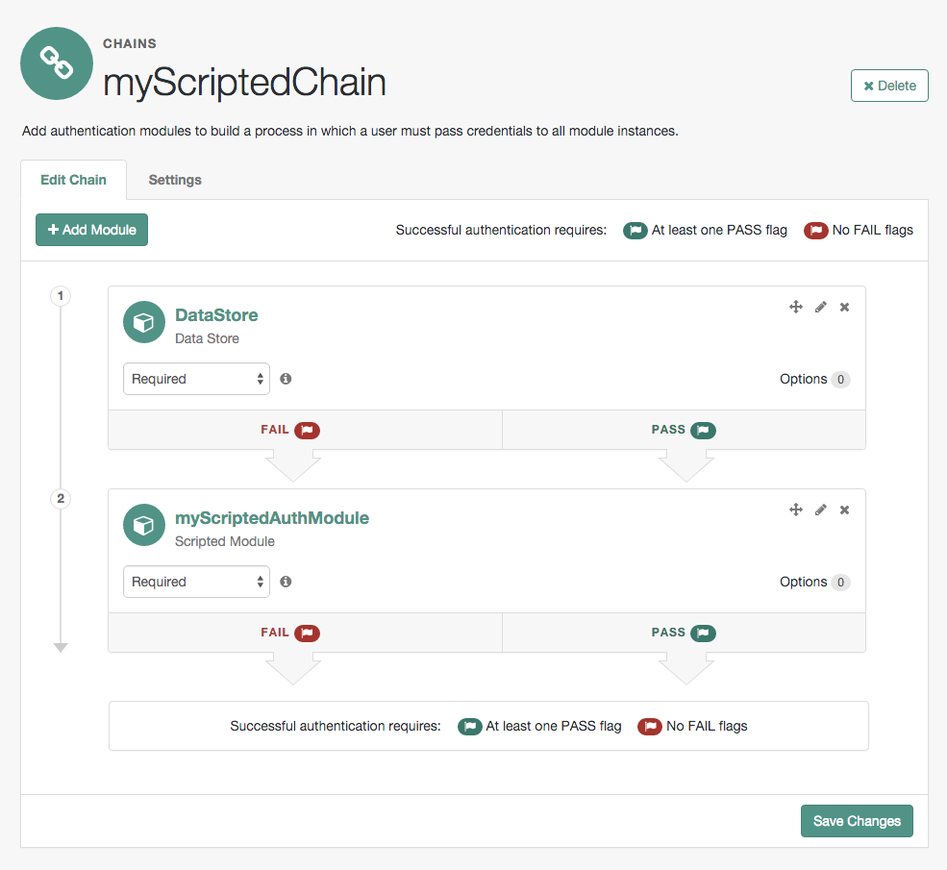Click the chain link icon next to myScriptedChain

click(x=56, y=63)
